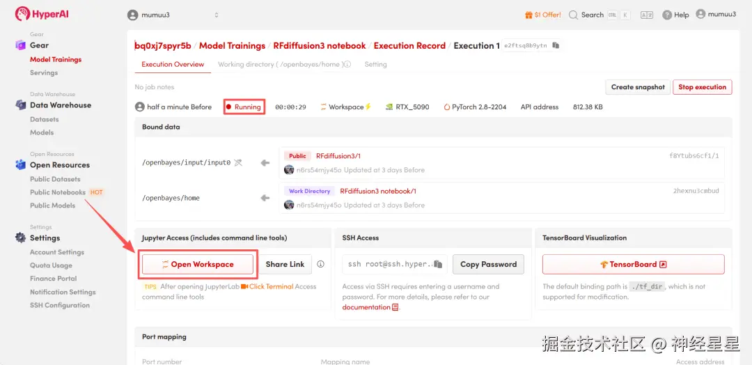Copy SSH command via clipboard icon

tap(437, 264)
